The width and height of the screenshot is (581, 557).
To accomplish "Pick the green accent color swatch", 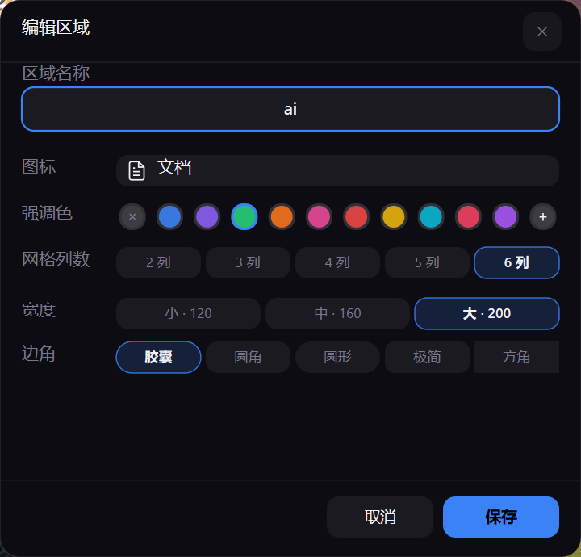I will coord(245,217).
